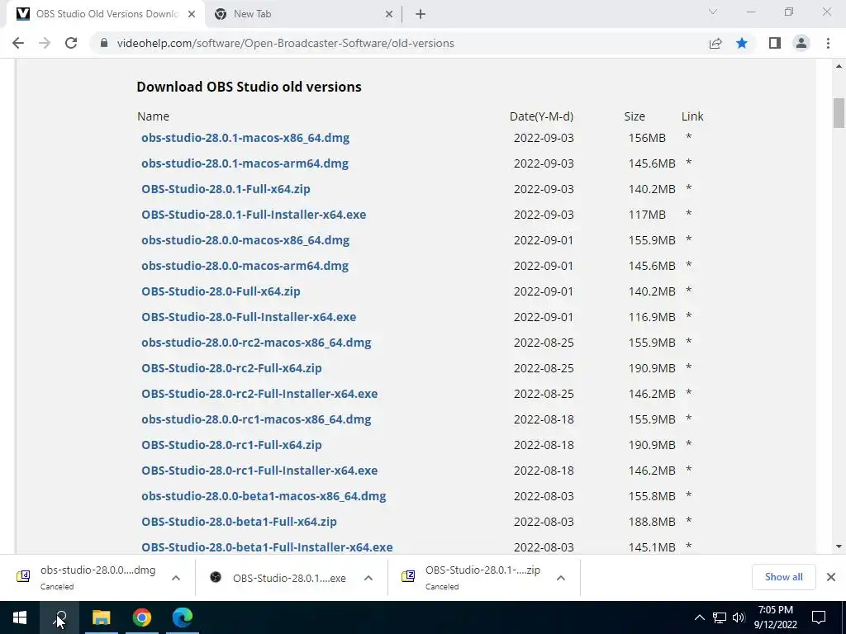Viewport: 846px width, 634px height.
Task: Open File Explorer from the taskbar
Action: point(101,617)
